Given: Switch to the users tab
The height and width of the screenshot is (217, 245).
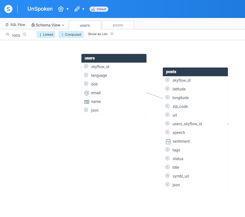Looking at the screenshot, I should [x=85, y=25].
